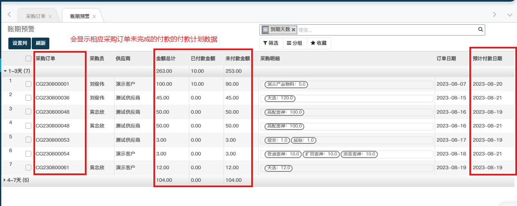Tick the select-all checkbox in header
The height and width of the screenshot is (206, 517).
point(28,58)
